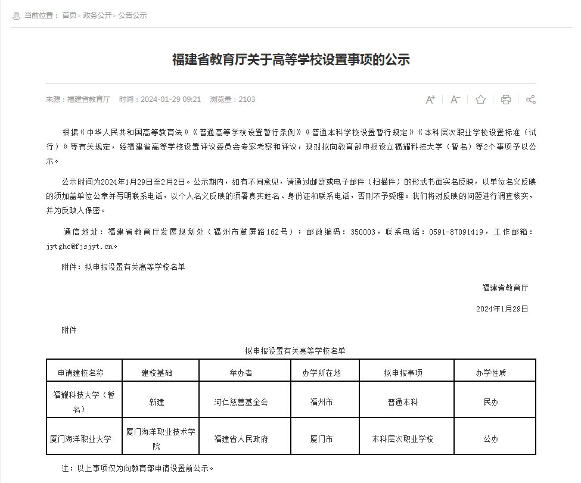Navigate to 公告公示 breadcrumb link
The image size is (581, 483).
click(132, 15)
